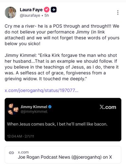The height and width of the screenshot is (166, 126).
Task: Click the chain link icon in the preview card
Action: tap(11, 153)
